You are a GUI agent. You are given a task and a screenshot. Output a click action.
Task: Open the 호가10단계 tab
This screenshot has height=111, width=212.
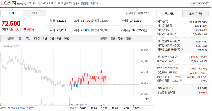pos(196,14)
